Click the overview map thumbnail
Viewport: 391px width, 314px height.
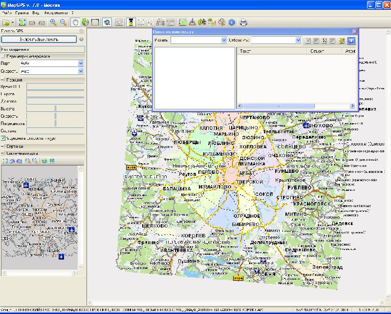coord(40,218)
